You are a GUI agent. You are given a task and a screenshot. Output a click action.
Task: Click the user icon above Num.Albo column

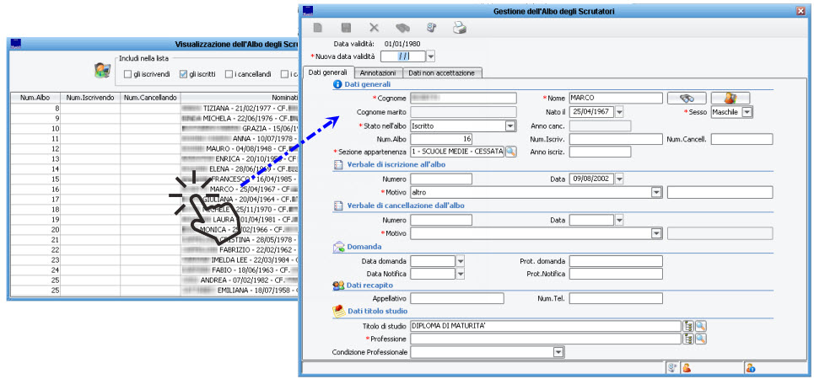[102, 72]
